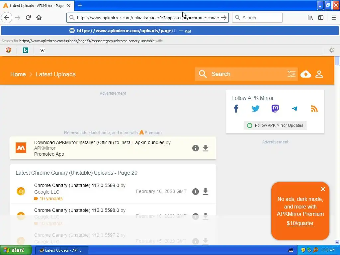Image resolution: width=340 pixels, height=255 pixels.
Task: Search with the Wikipedia engine icon
Action: pos(42,50)
